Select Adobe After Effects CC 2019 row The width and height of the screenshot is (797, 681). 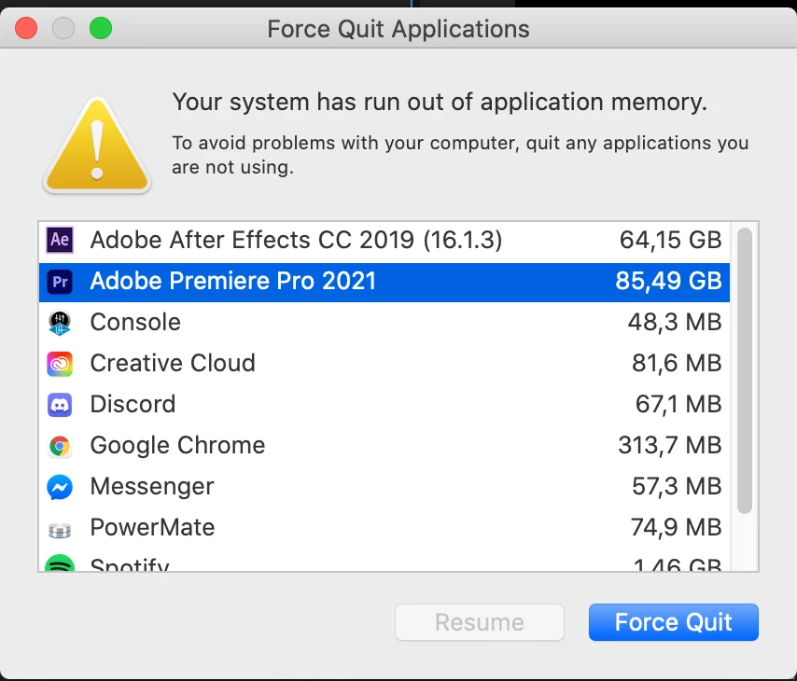click(x=296, y=241)
